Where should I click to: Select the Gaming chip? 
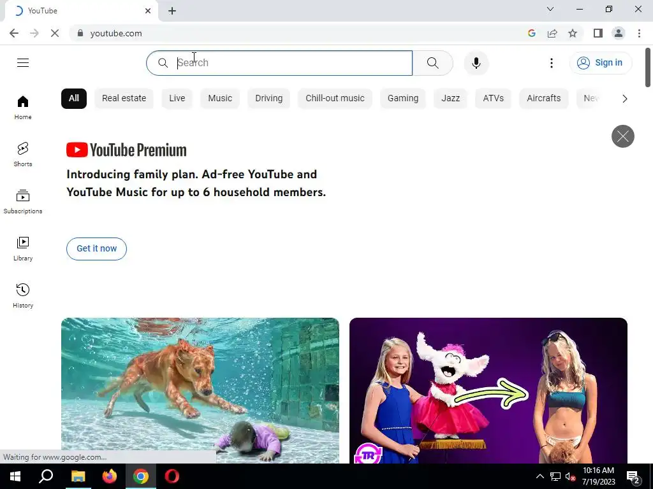(x=403, y=99)
